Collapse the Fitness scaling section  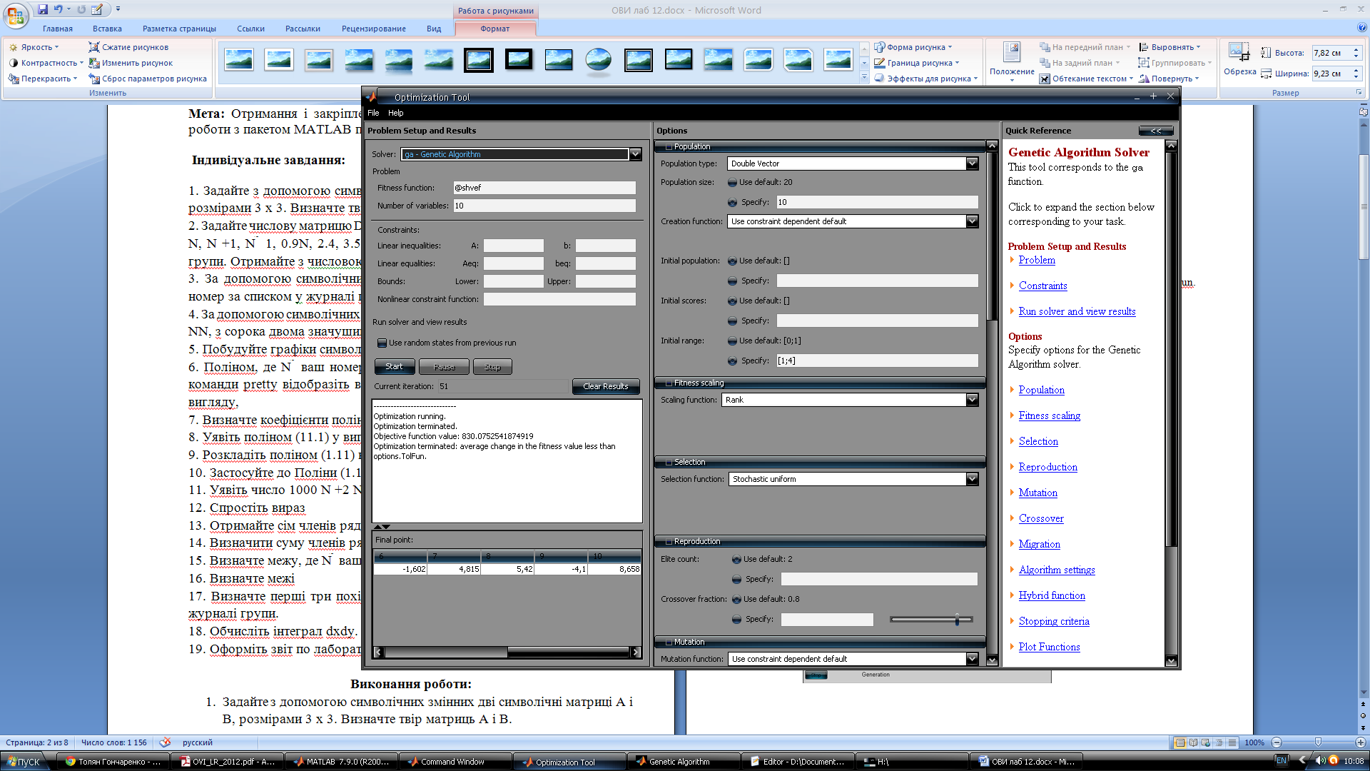(x=669, y=383)
